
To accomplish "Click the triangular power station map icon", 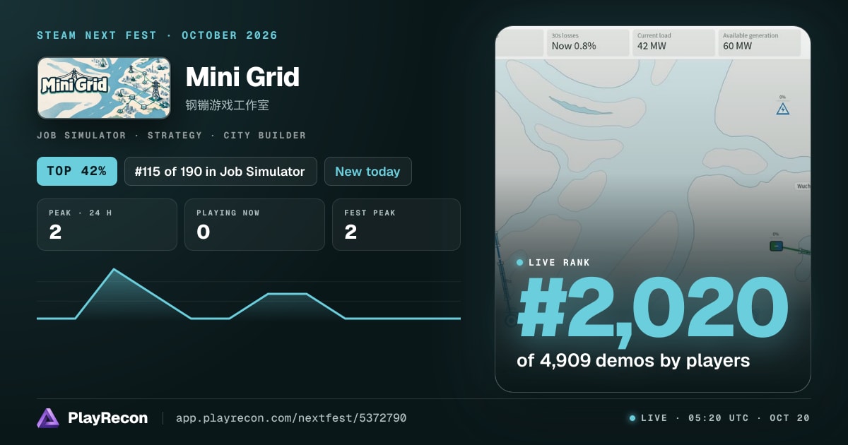I will (782, 109).
